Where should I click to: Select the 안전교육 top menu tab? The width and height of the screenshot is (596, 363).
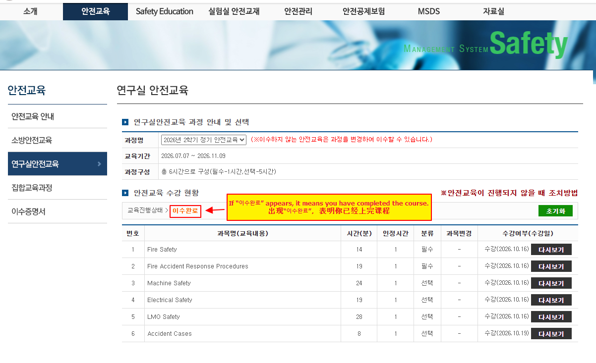pos(95,11)
